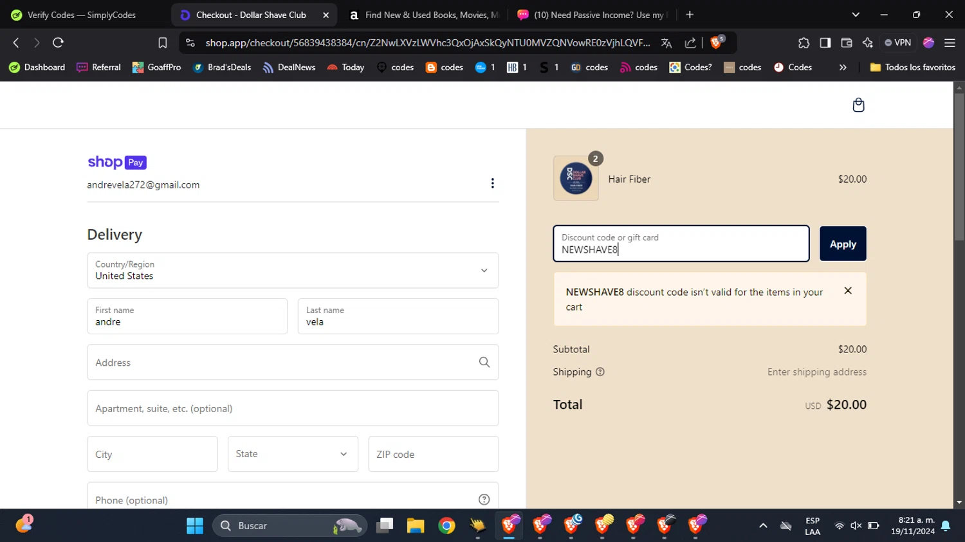Click the Hair Fiber product thumbnail
Screen dimensions: 965x542
pyautogui.click(x=576, y=178)
